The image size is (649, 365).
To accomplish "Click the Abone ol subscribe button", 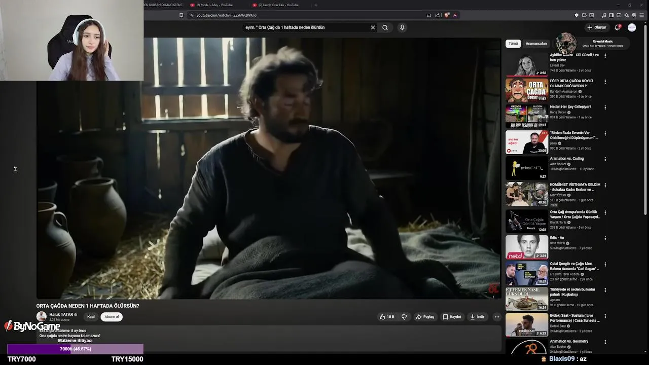I will pos(112,317).
